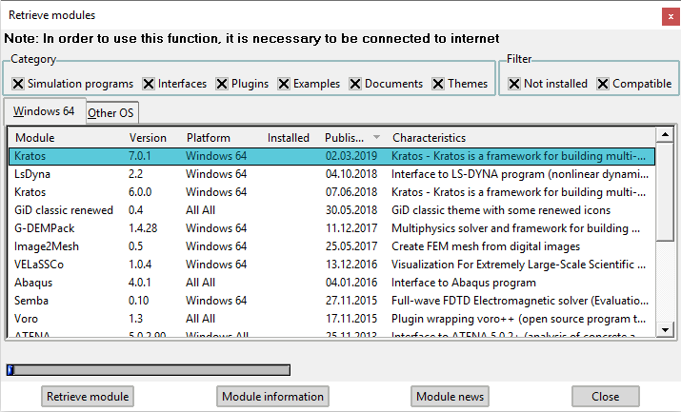The height and width of the screenshot is (412, 681).
Task: Sort by the Characteristics column header
Action: click(430, 138)
